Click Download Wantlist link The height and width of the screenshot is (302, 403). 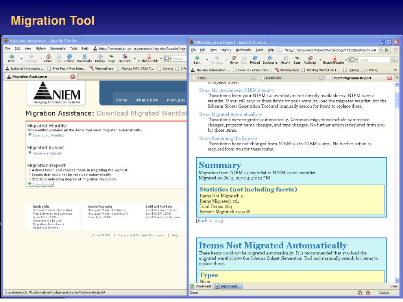48,135
